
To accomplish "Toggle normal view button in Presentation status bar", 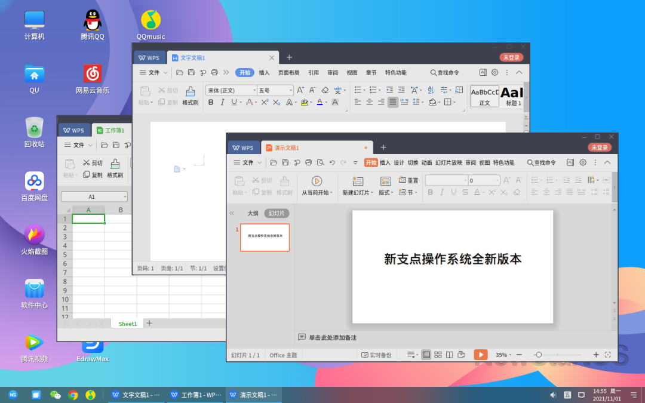I will pyautogui.click(x=426, y=355).
